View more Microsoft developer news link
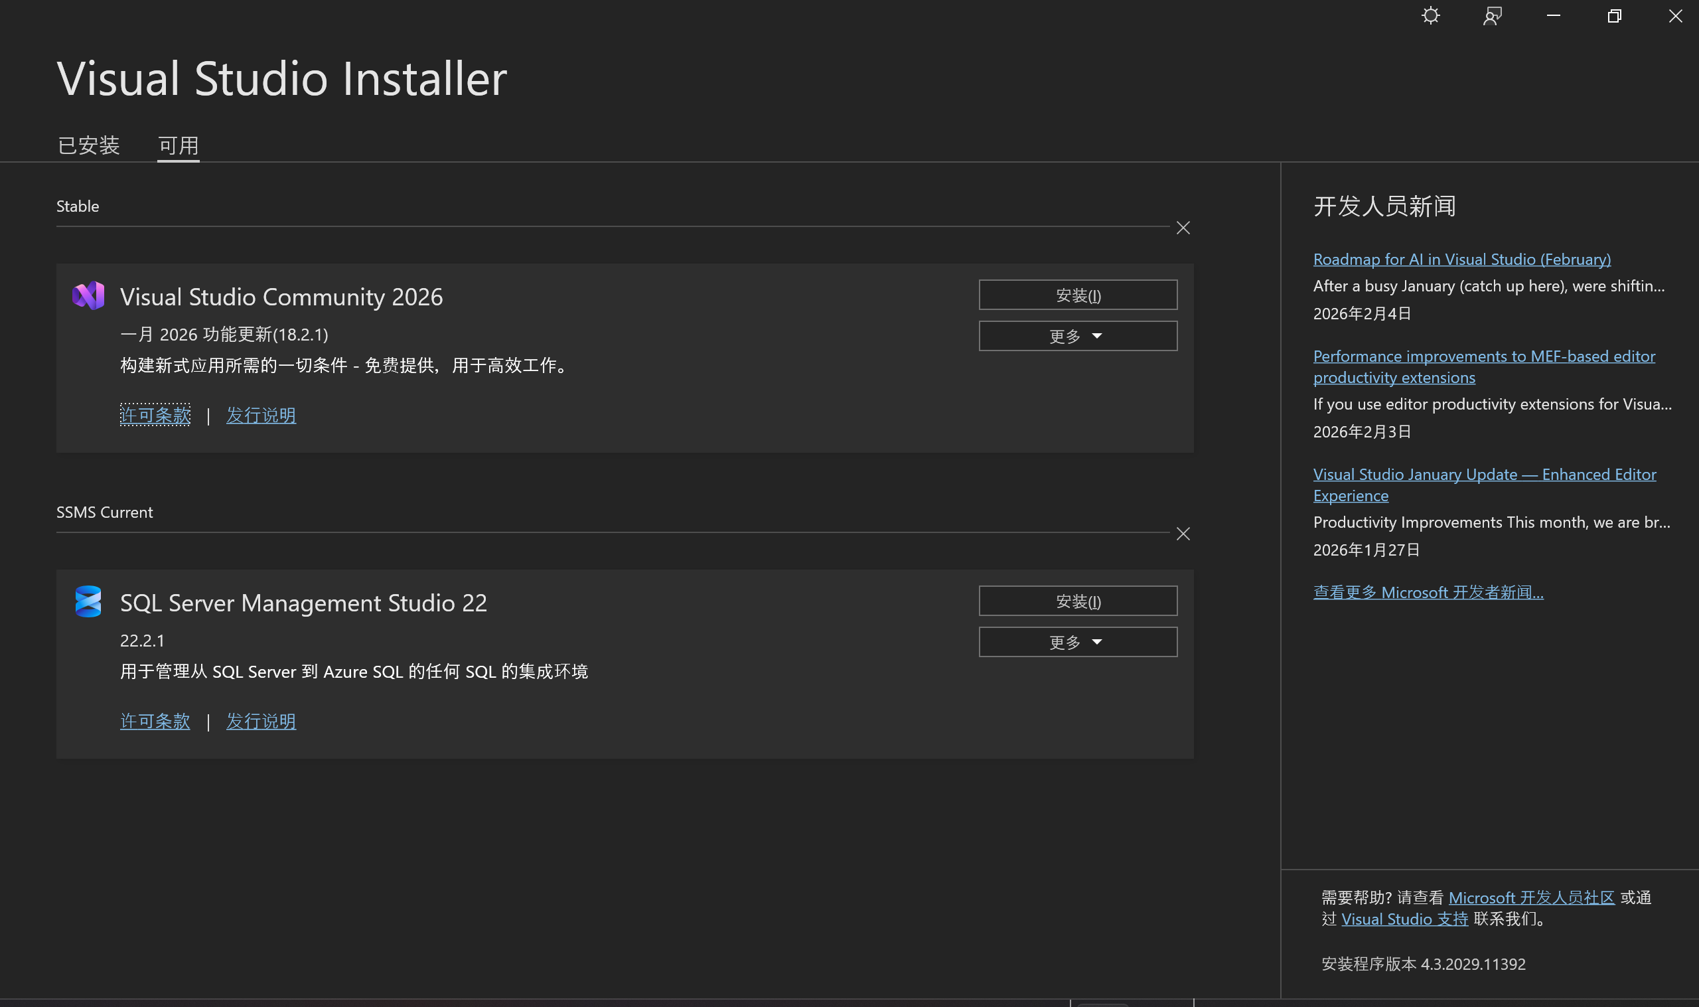 [x=1428, y=592]
